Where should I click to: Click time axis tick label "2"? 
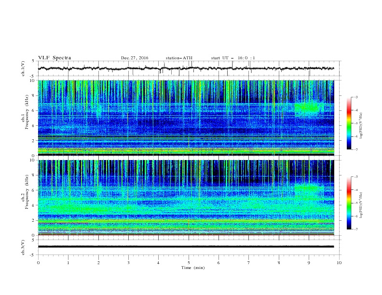pyautogui.click(x=98, y=263)
